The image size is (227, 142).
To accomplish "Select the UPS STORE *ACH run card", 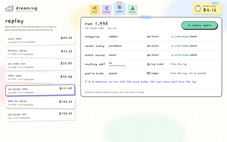I will coord(40,65).
